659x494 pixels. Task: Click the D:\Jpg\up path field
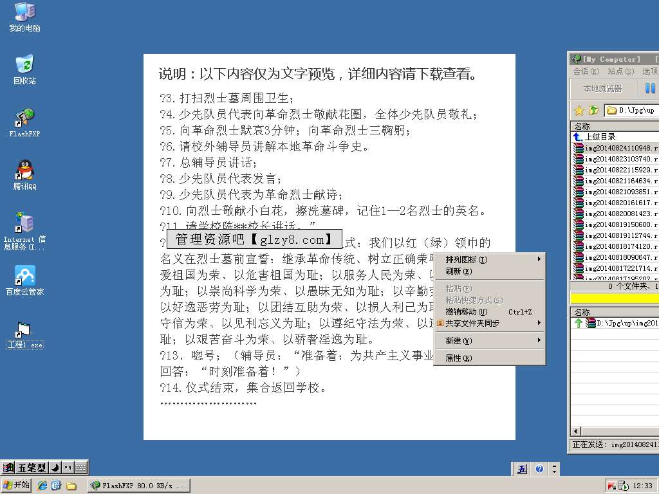pyautogui.click(x=632, y=111)
